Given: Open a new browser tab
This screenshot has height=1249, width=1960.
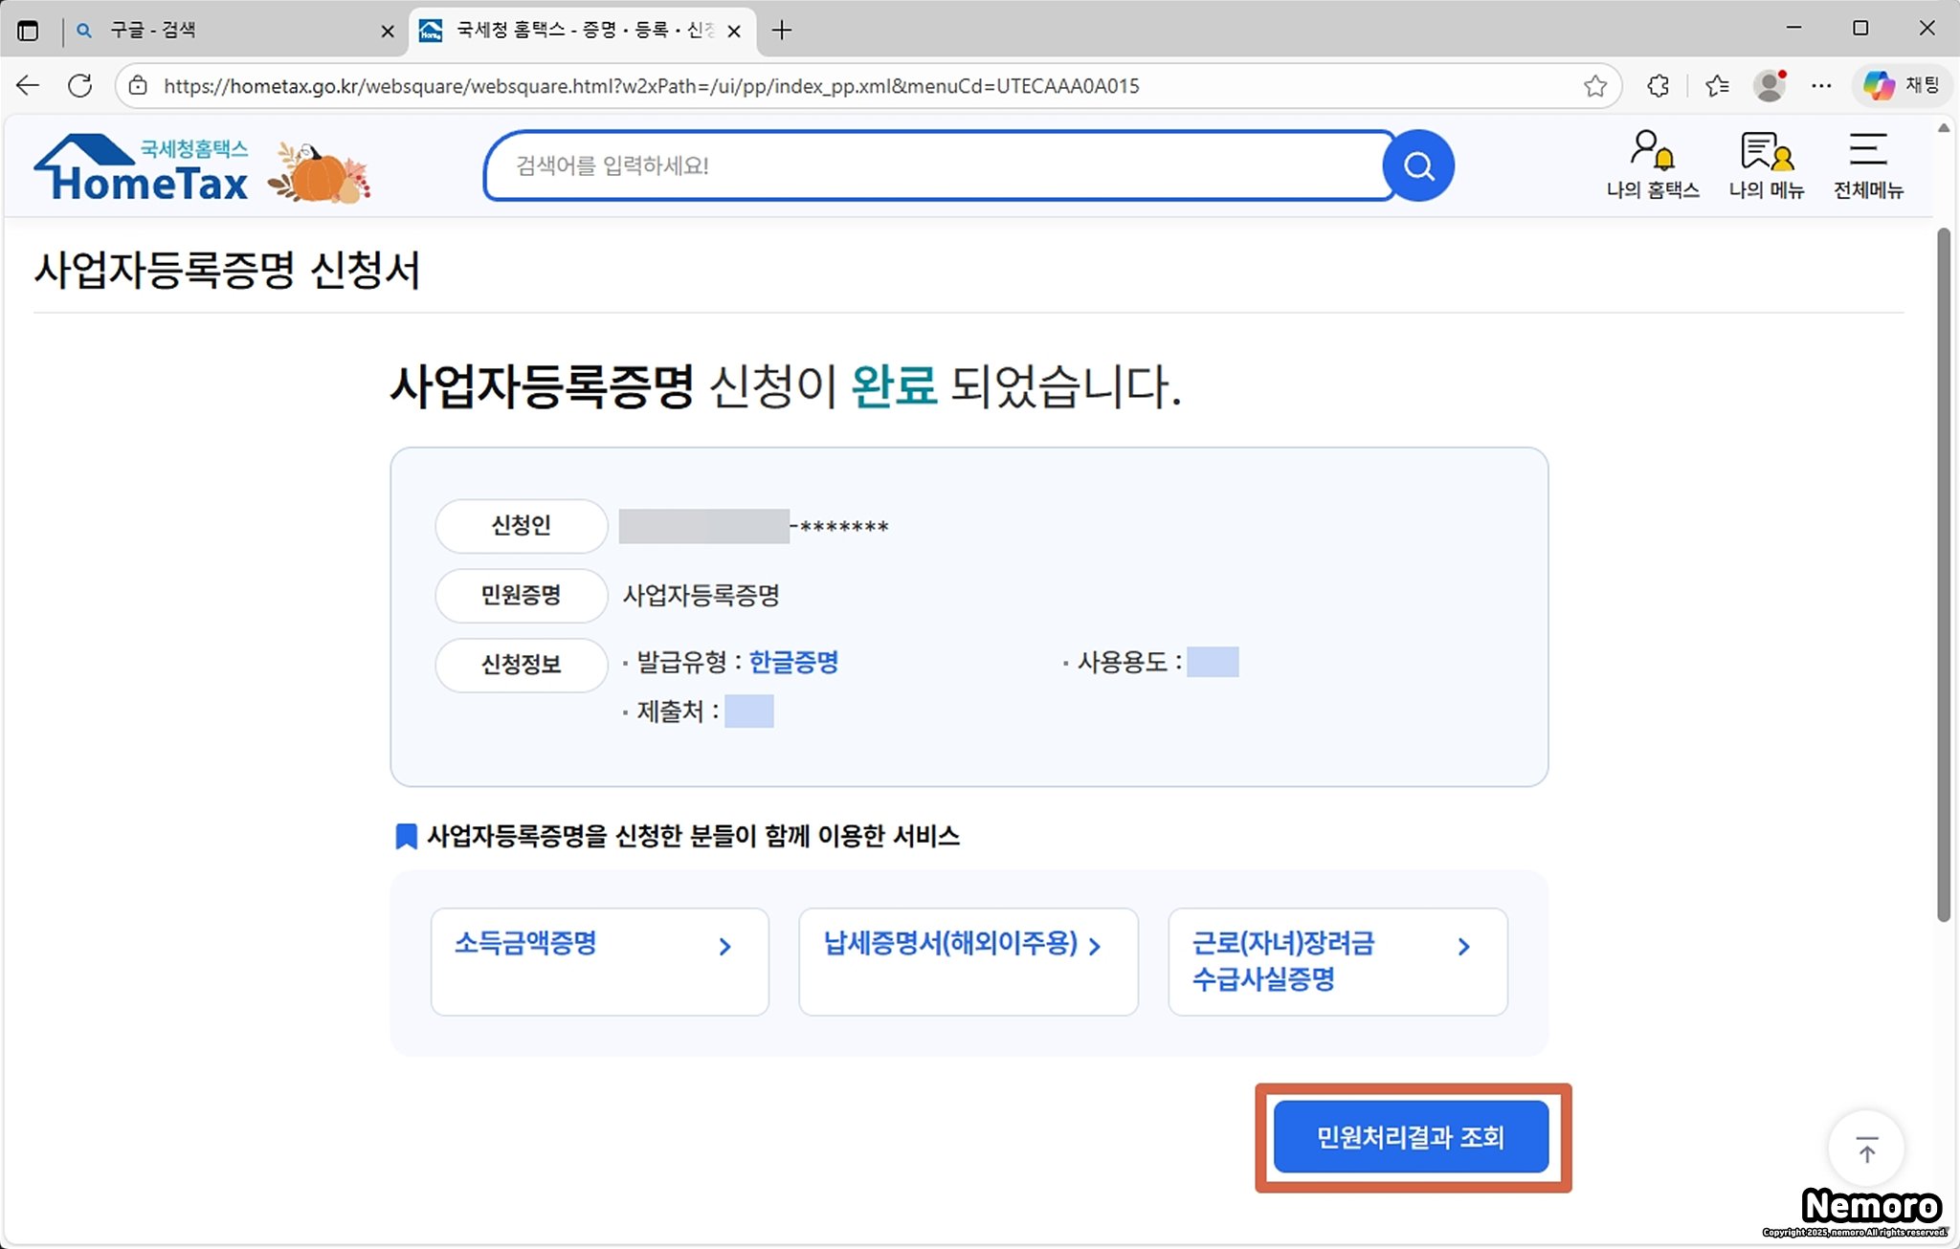Looking at the screenshot, I should pos(782,31).
